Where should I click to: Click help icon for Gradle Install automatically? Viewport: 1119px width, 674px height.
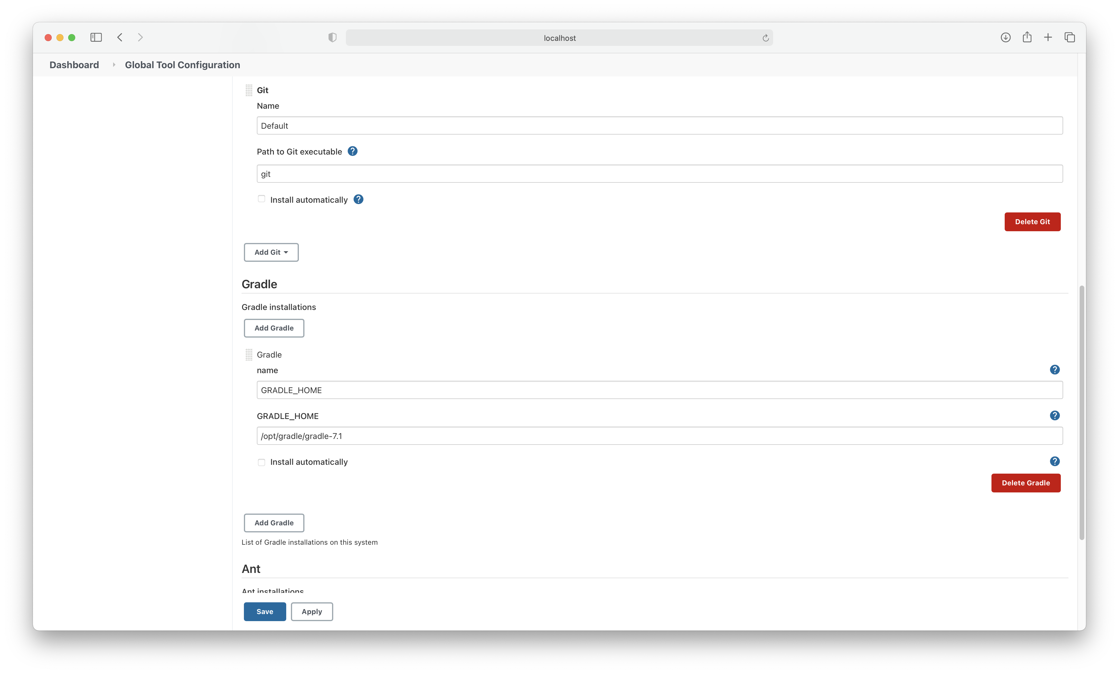pyautogui.click(x=1055, y=462)
